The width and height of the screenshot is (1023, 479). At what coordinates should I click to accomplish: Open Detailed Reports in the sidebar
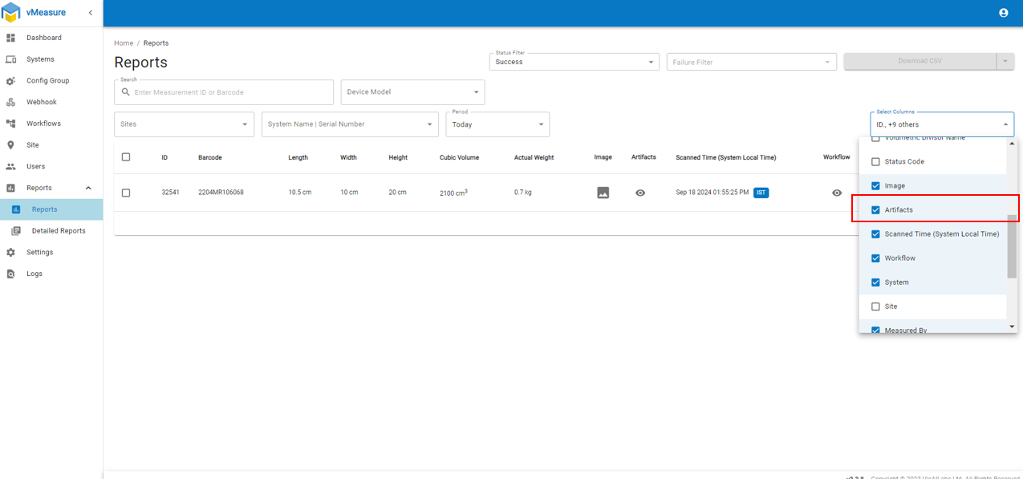click(x=58, y=231)
